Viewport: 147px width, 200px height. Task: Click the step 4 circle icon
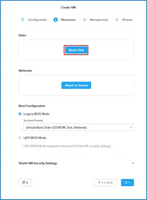click(117, 20)
